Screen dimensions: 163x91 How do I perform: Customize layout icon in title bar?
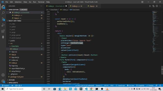tap(142, 2)
